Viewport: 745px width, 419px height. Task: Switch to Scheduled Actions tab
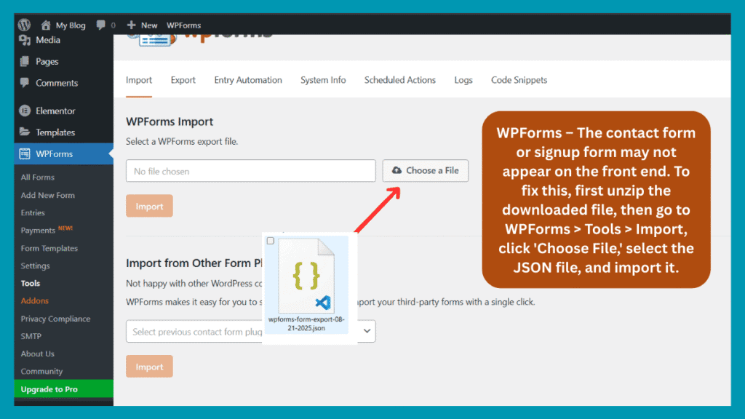400,80
